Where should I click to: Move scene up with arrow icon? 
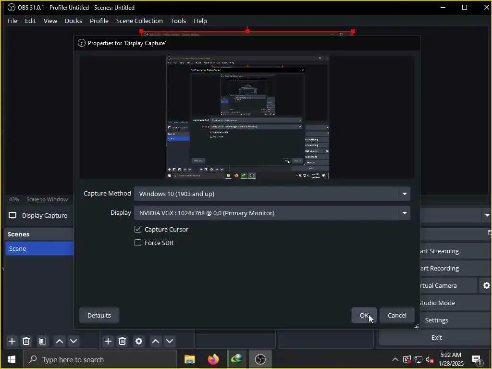59,341
